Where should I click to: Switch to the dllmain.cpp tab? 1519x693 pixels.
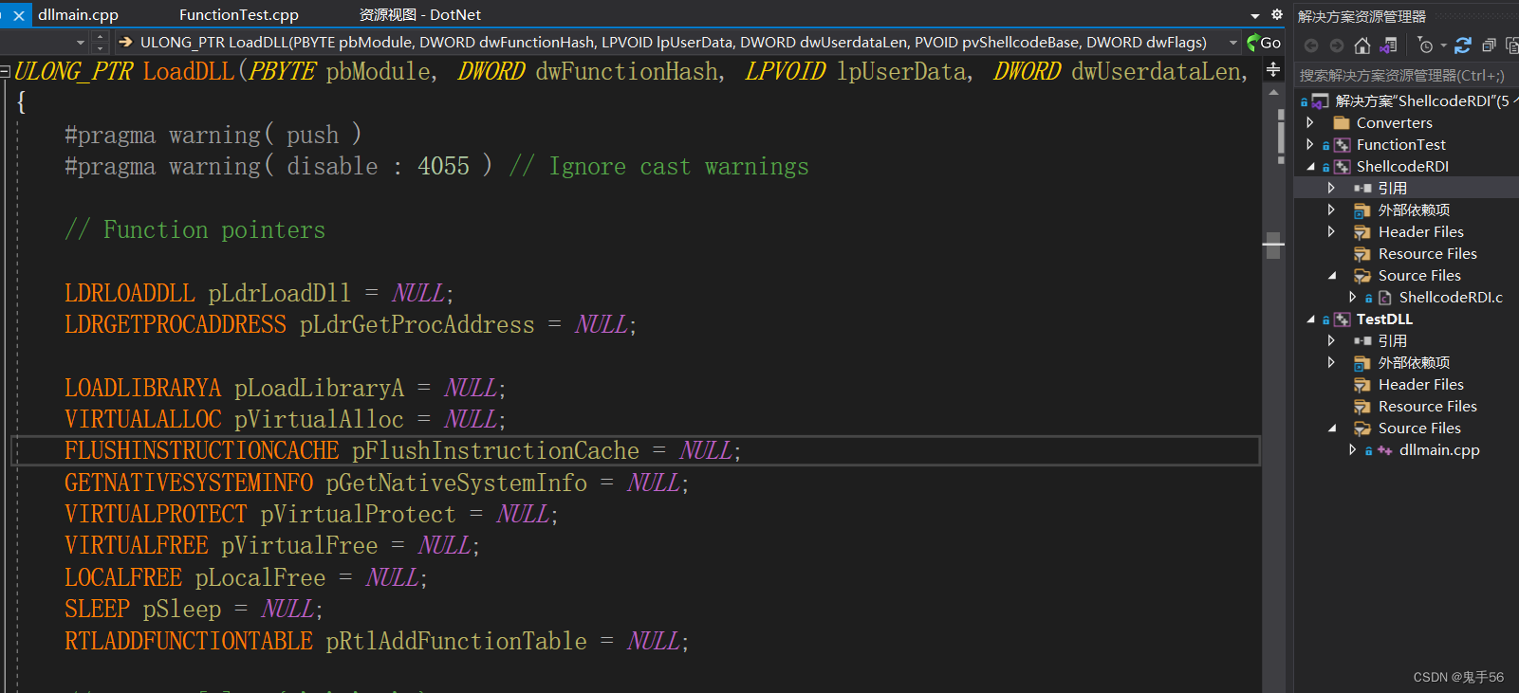[78, 15]
